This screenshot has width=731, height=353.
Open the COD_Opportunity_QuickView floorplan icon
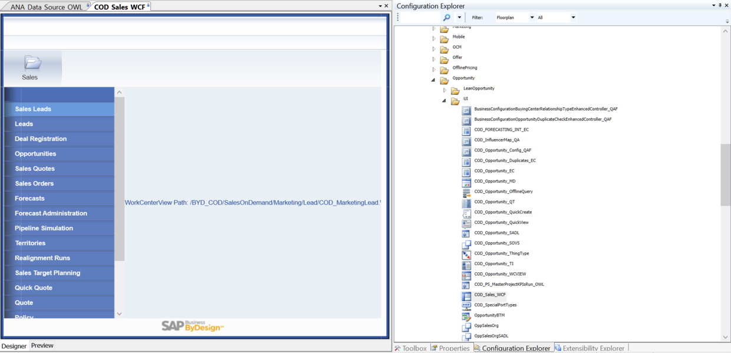coord(466,222)
